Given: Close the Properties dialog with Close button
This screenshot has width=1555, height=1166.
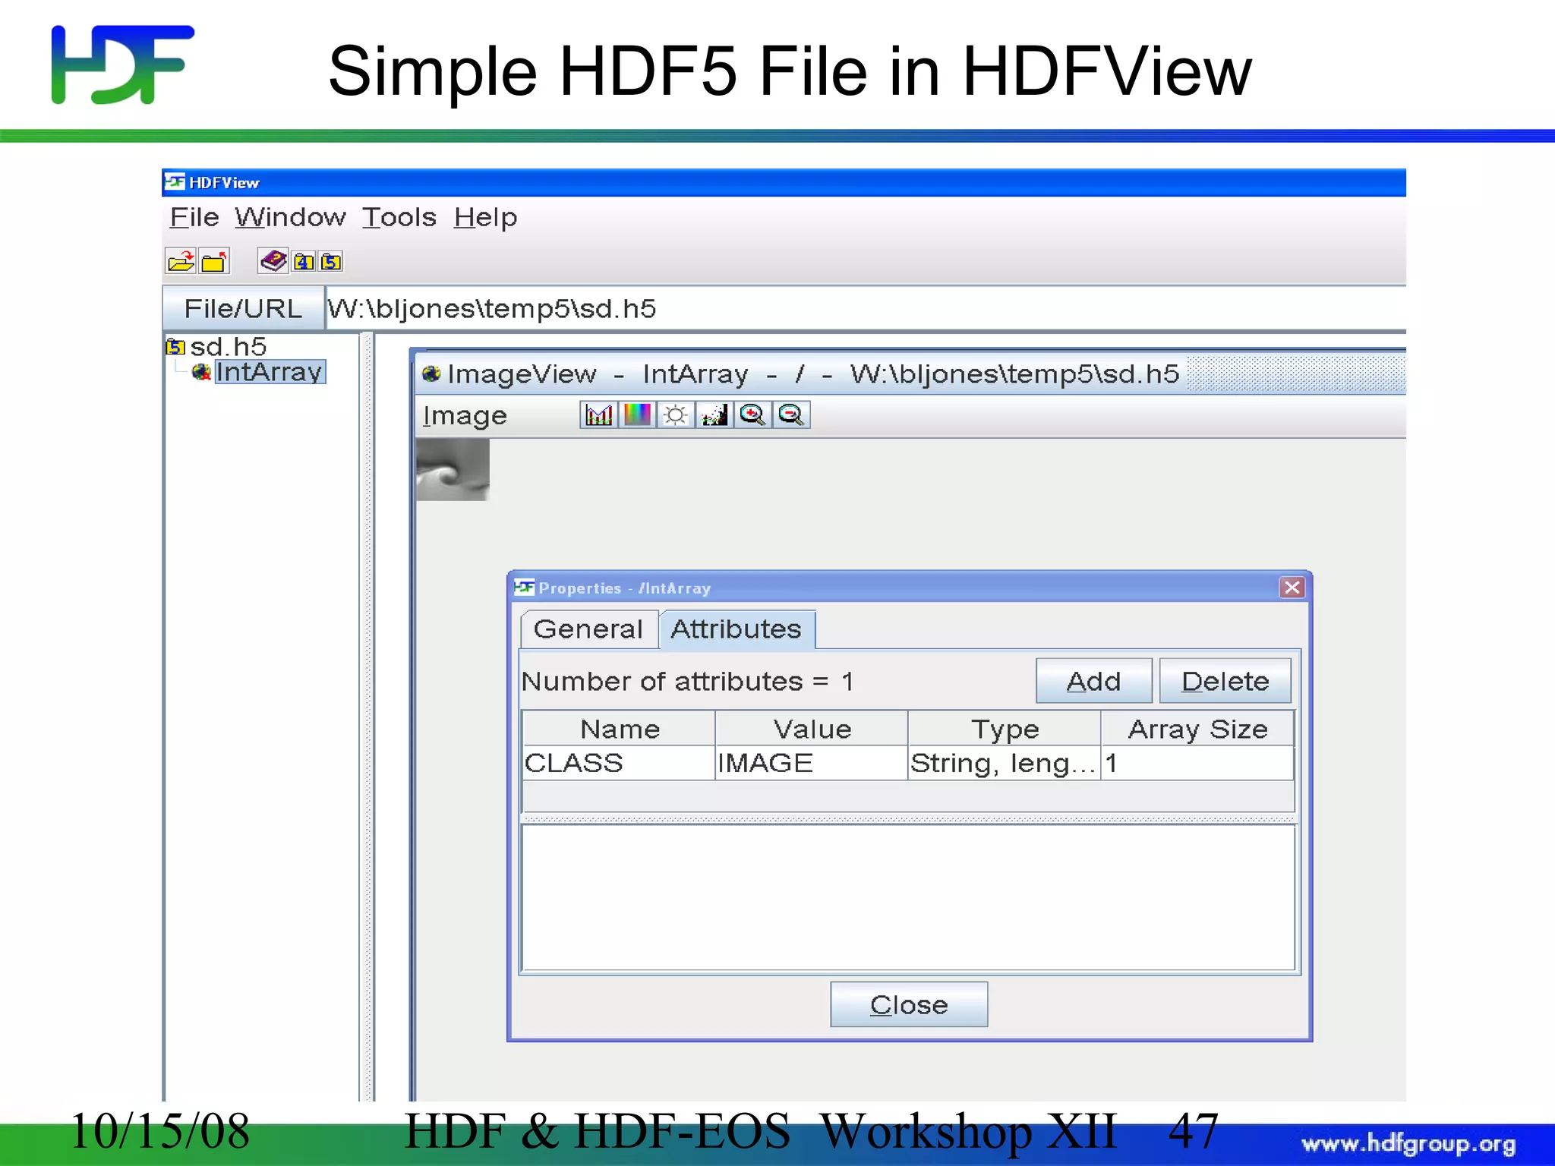Looking at the screenshot, I should (909, 1004).
